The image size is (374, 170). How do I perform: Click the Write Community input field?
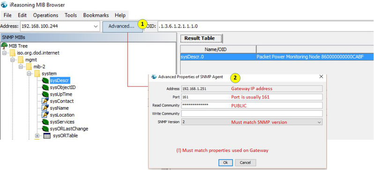pyautogui.click(x=252, y=113)
